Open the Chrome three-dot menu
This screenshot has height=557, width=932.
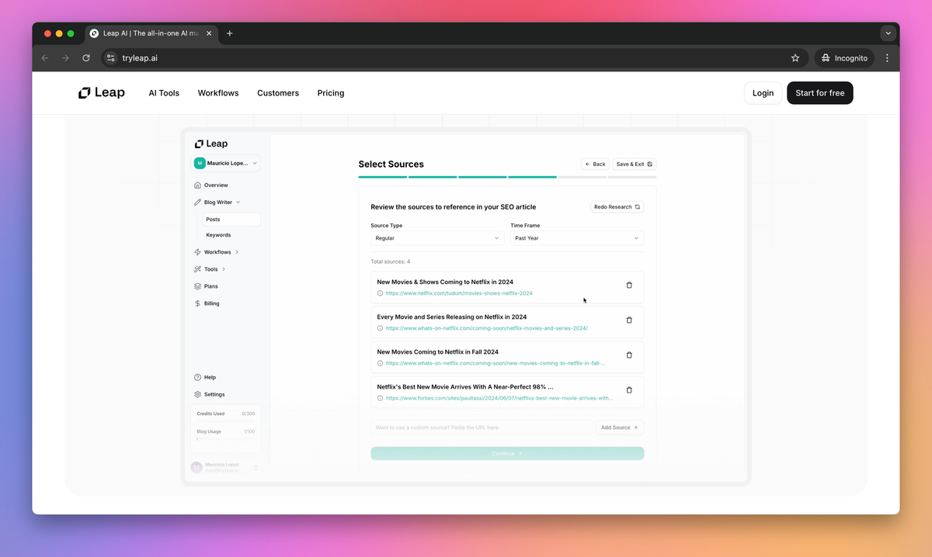(x=887, y=58)
